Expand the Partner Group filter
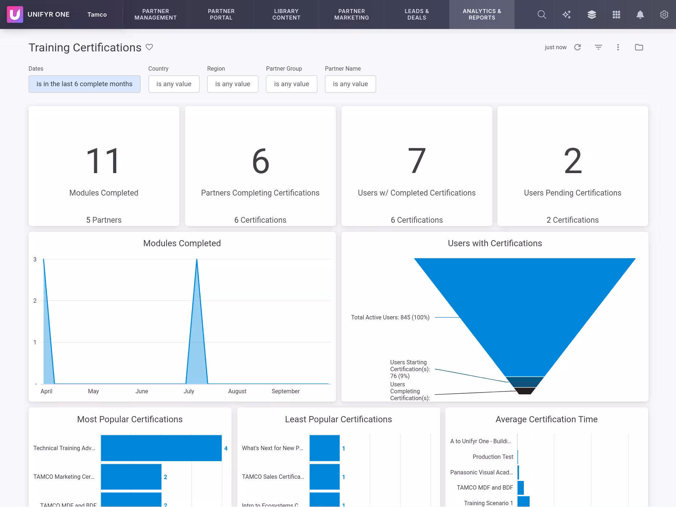This screenshot has width=676, height=507. [x=291, y=84]
